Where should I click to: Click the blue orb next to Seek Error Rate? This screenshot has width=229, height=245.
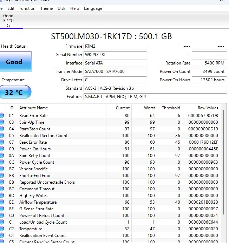1,142
